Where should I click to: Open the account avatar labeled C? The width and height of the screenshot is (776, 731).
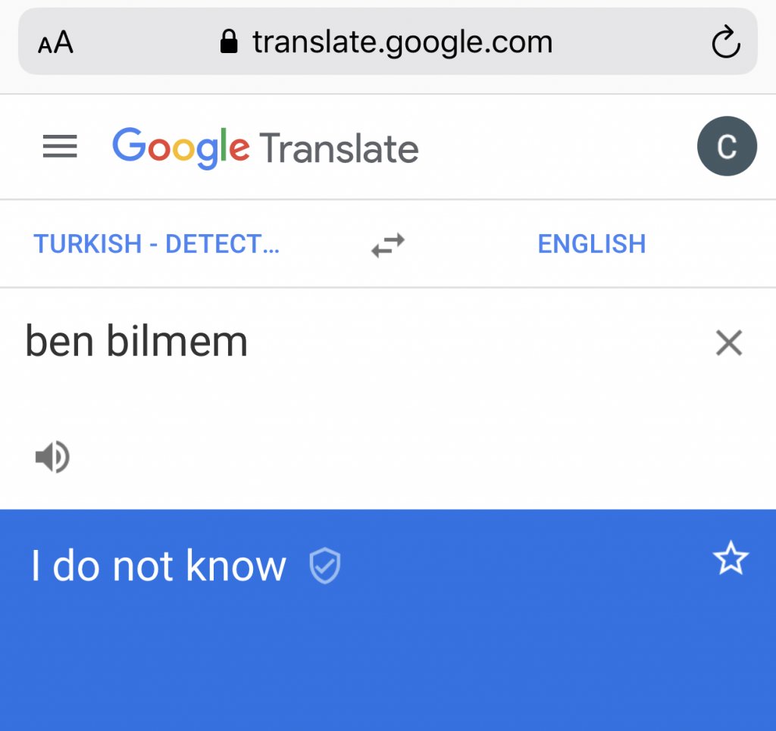pos(726,147)
